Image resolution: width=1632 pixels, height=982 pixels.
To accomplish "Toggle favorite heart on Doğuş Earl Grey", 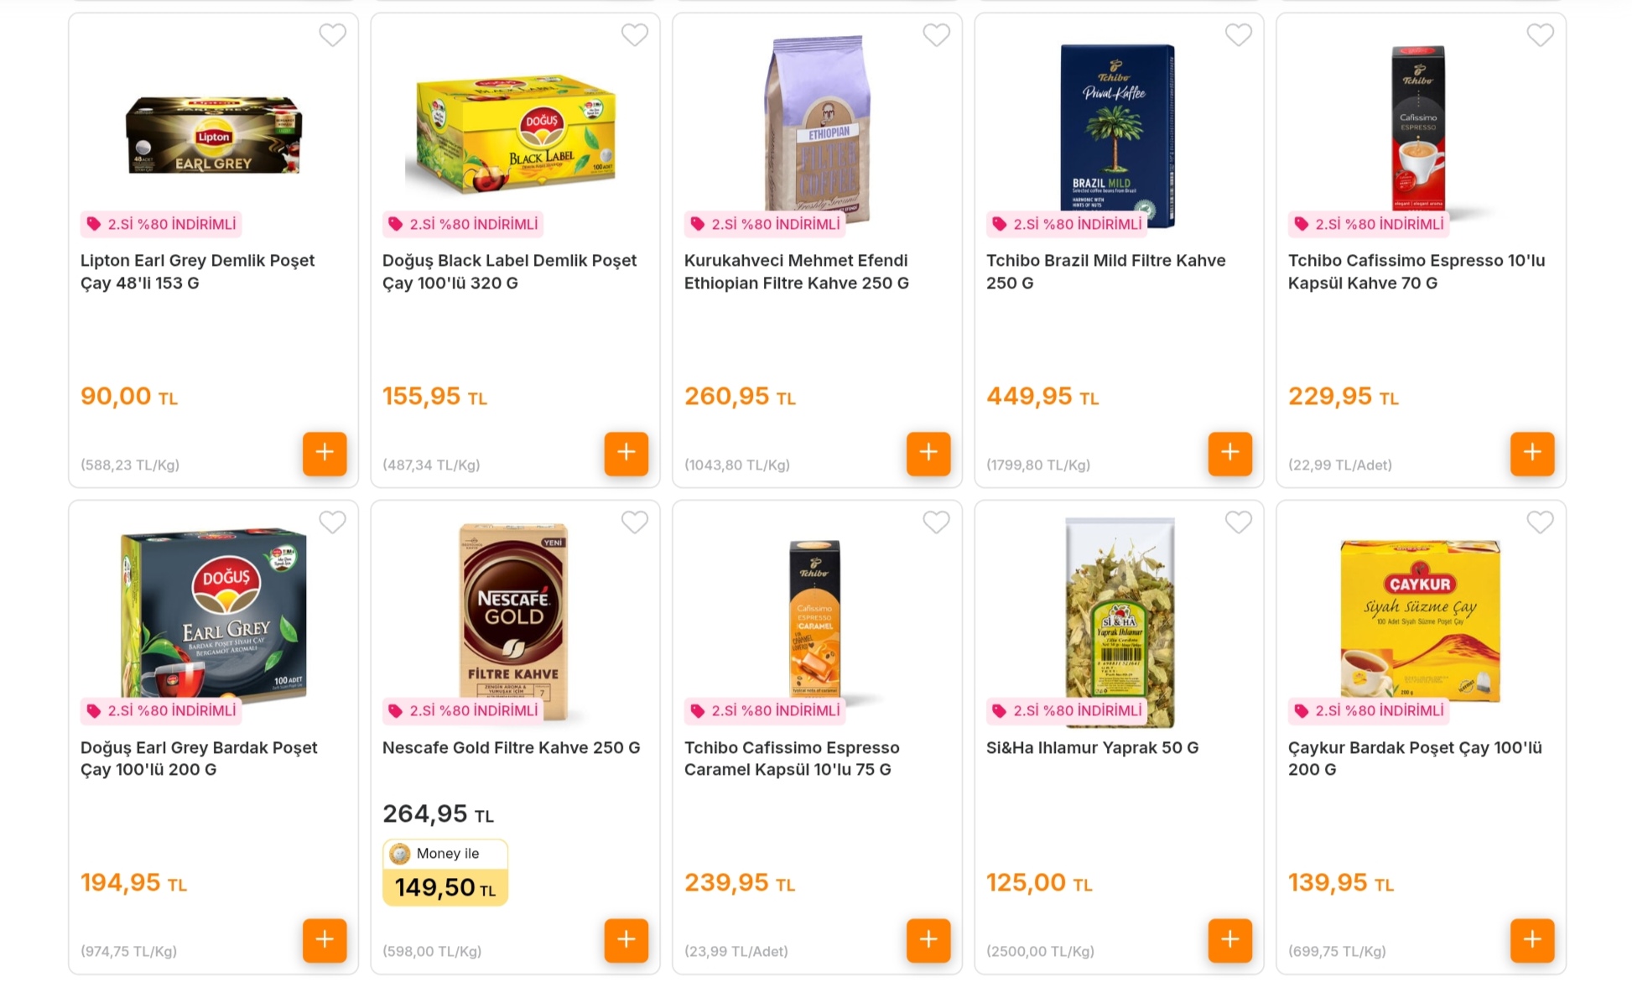I will point(333,522).
